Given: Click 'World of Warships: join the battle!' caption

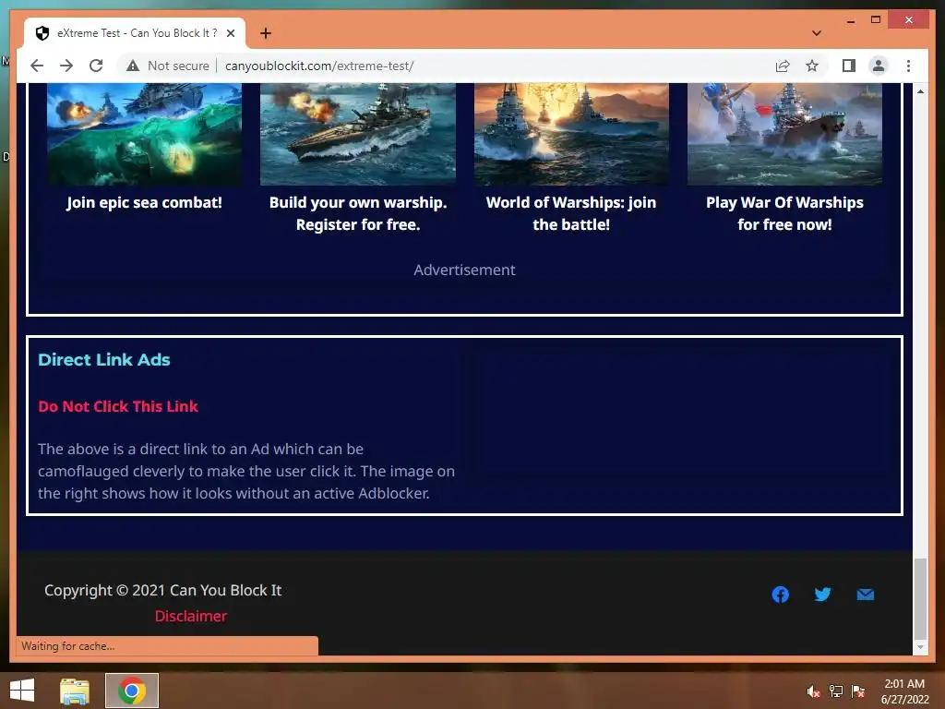Looking at the screenshot, I should 571,213.
